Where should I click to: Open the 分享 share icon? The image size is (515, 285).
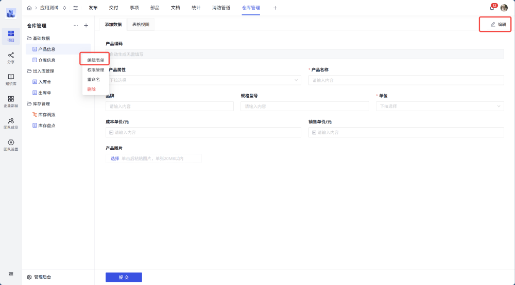coord(11,58)
